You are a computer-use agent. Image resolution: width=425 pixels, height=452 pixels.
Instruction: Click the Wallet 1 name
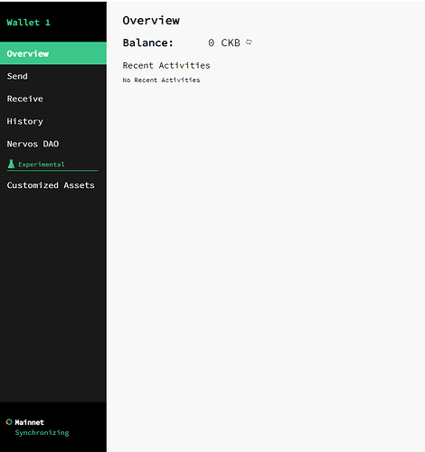(x=29, y=23)
